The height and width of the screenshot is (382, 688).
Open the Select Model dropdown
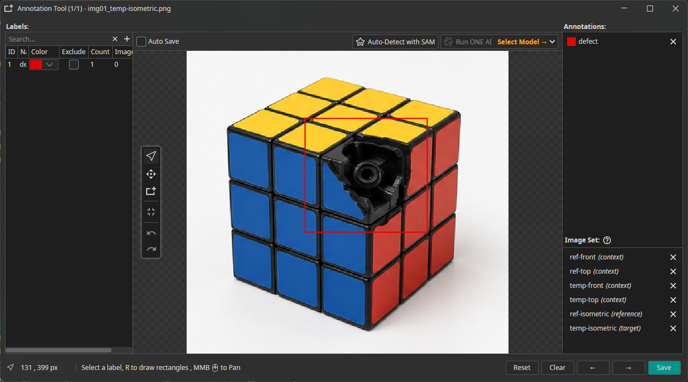[x=527, y=42]
